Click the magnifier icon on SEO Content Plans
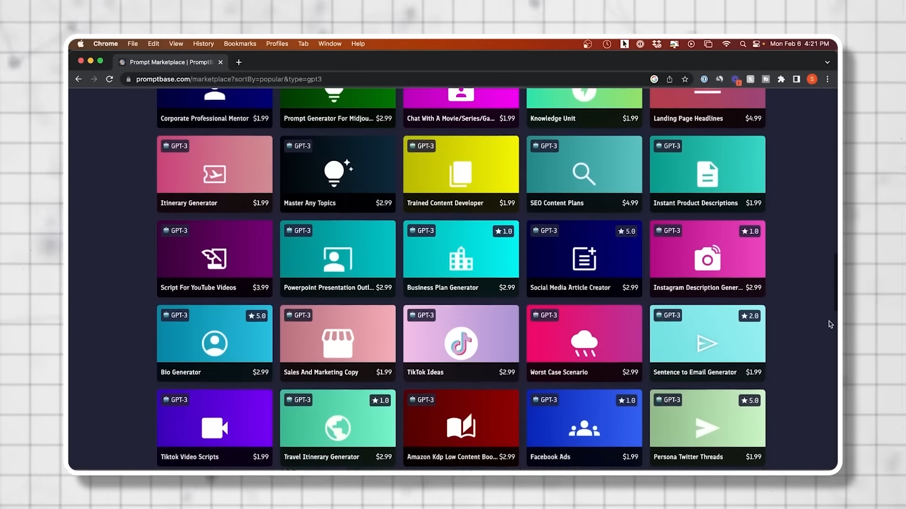Screen dimensions: 906x509 tap(584, 174)
